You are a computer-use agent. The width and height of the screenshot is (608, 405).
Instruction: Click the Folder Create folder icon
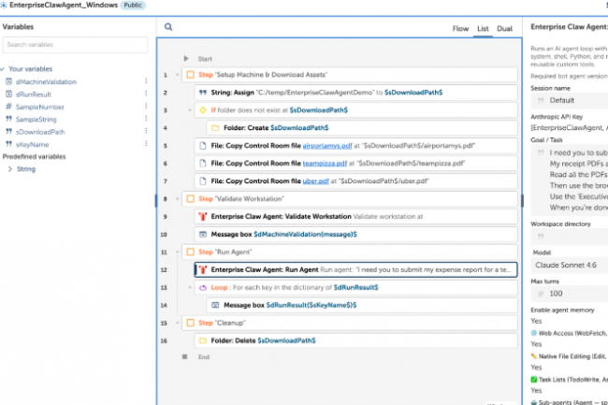coord(215,128)
